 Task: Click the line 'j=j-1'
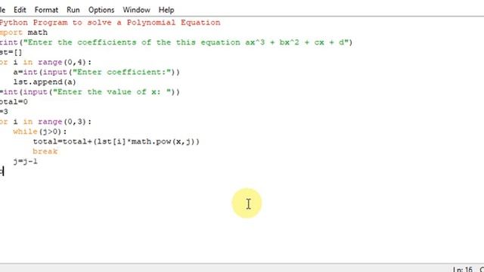pyautogui.click(x=25, y=161)
